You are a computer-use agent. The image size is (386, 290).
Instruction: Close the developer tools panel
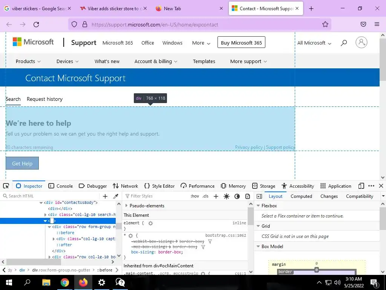click(x=381, y=186)
